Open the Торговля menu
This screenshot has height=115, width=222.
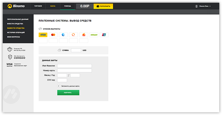[38, 6]
